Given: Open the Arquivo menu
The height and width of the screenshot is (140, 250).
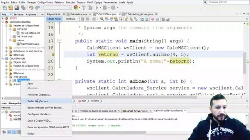Looking at the screenshot, I should pos(5,2).
